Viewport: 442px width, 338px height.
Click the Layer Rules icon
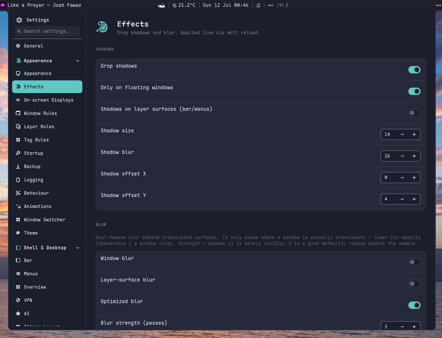[18, 126]
